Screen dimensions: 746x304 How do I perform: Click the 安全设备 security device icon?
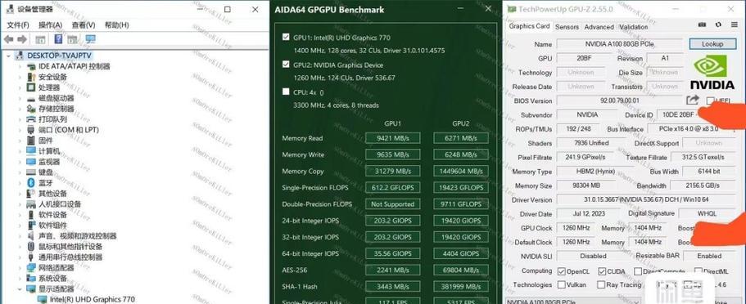[x=31, y=77]
